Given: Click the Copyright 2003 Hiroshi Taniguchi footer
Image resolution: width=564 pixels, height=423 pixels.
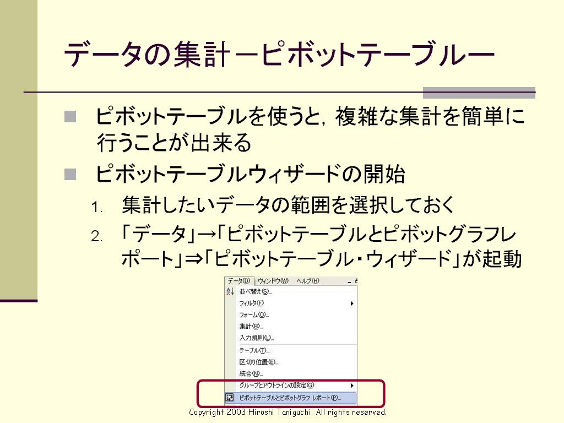Looking at the screenshot, I should point(288,412).
